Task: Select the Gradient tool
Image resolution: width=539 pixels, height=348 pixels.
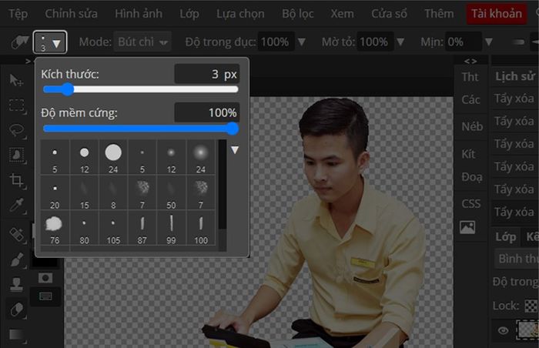Action: tap(17, 335)
